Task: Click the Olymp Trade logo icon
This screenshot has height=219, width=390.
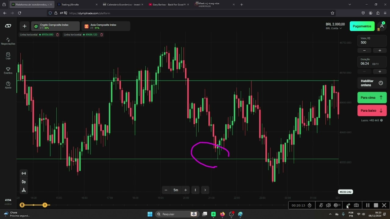Action: point(8,26)
